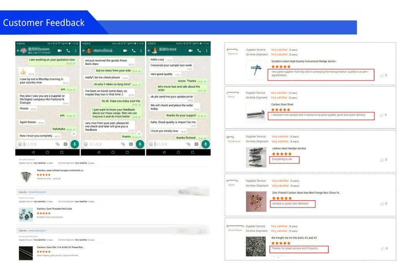Tap scroll-down chevron beside 'hahahaha' message
414x276 pixels.
click(x=74, y=134)
